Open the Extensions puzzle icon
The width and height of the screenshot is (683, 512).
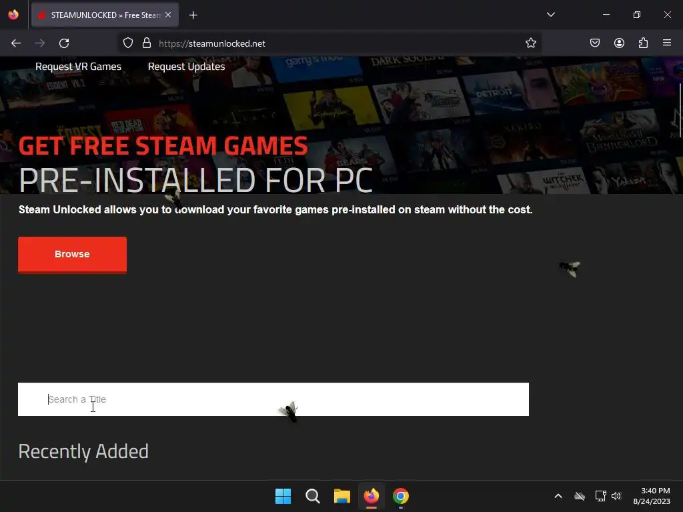643,43
